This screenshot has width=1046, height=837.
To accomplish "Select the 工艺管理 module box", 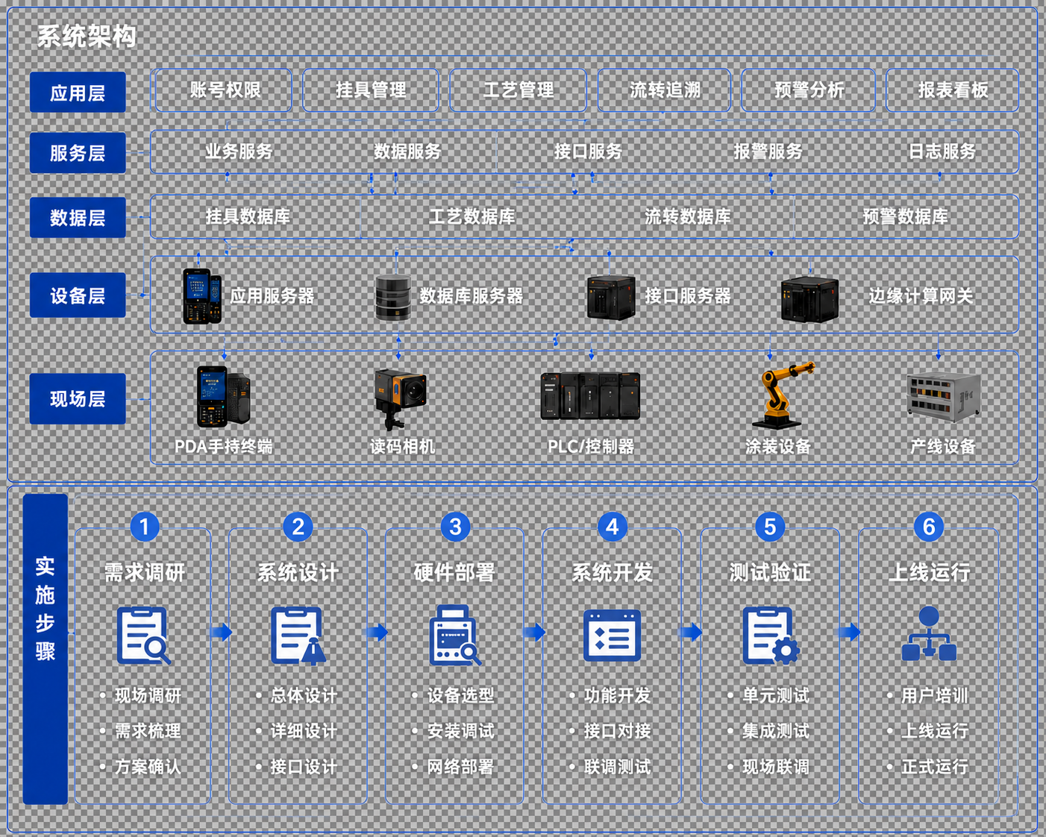I will (x=518, y=90).
